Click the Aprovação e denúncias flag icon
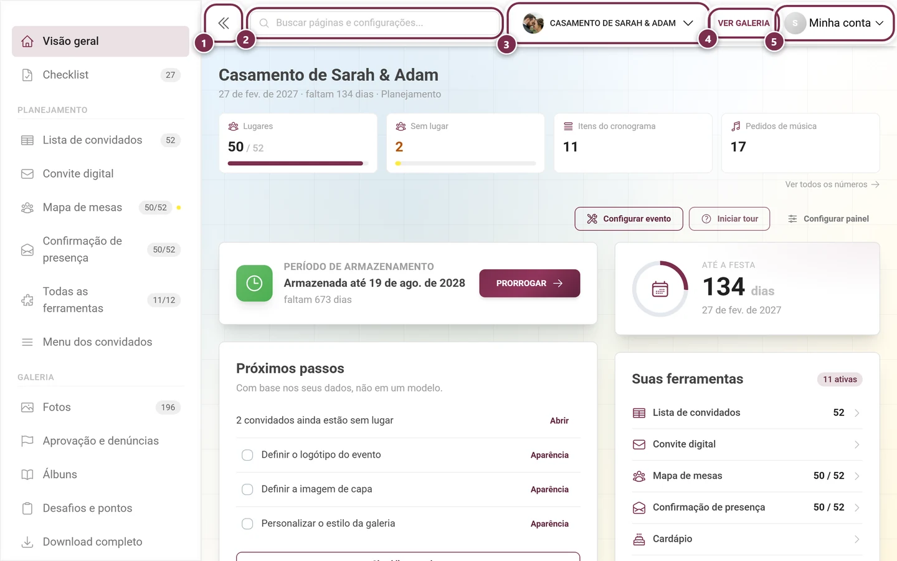Image resolution: width=897 pixels, height=561 pixels. tap(27, 441)
